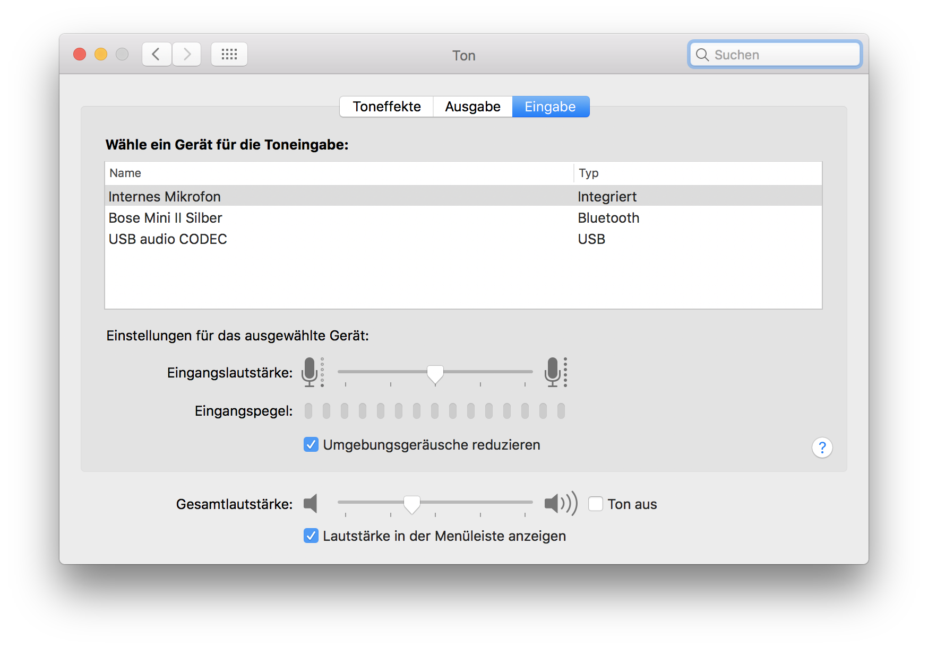Click the back navigation arrow
Image resolution: width=928 pixels, height=649 pixels.
click(x=156, y=54)
